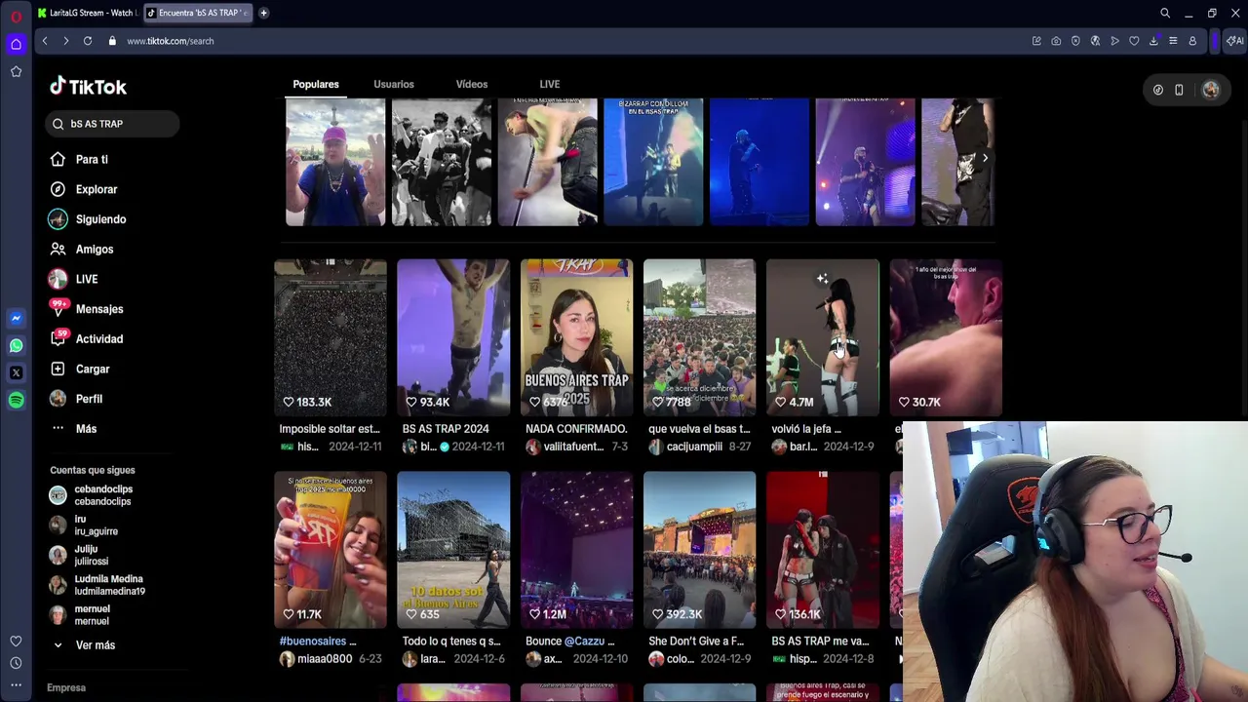
Task: Open video Imposible soltar est...
Action: 330,337
